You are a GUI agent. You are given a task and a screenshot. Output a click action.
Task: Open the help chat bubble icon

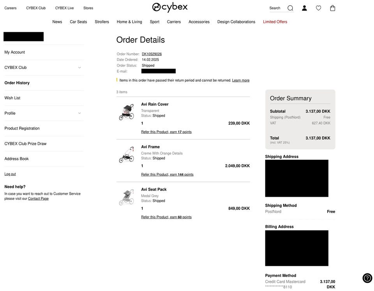tap(367, 278)
